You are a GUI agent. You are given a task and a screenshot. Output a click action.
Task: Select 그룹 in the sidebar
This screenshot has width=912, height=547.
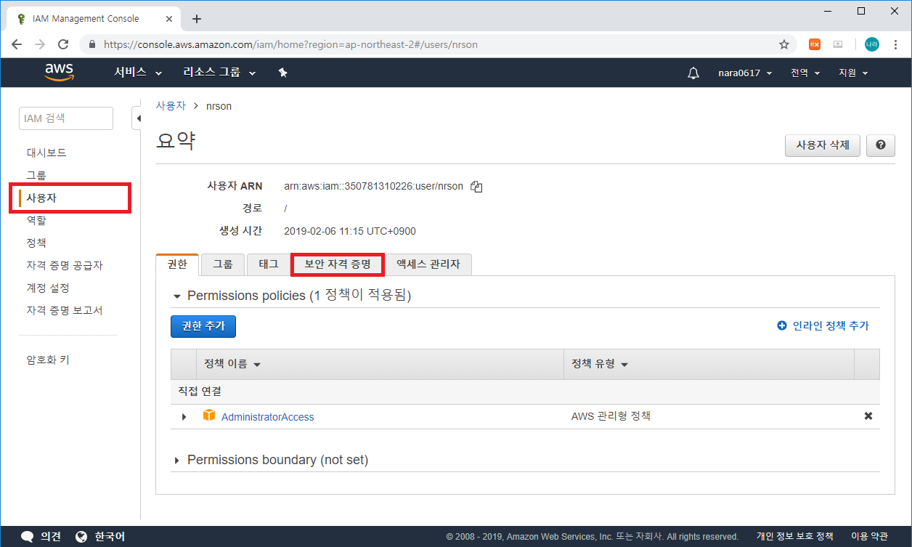[x=36, y=175]
